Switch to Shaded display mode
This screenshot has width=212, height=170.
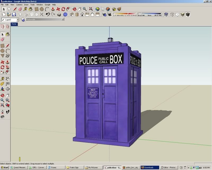point(182,14)
